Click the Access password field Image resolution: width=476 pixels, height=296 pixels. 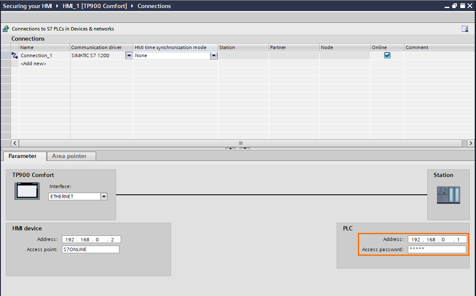[437, 249]
